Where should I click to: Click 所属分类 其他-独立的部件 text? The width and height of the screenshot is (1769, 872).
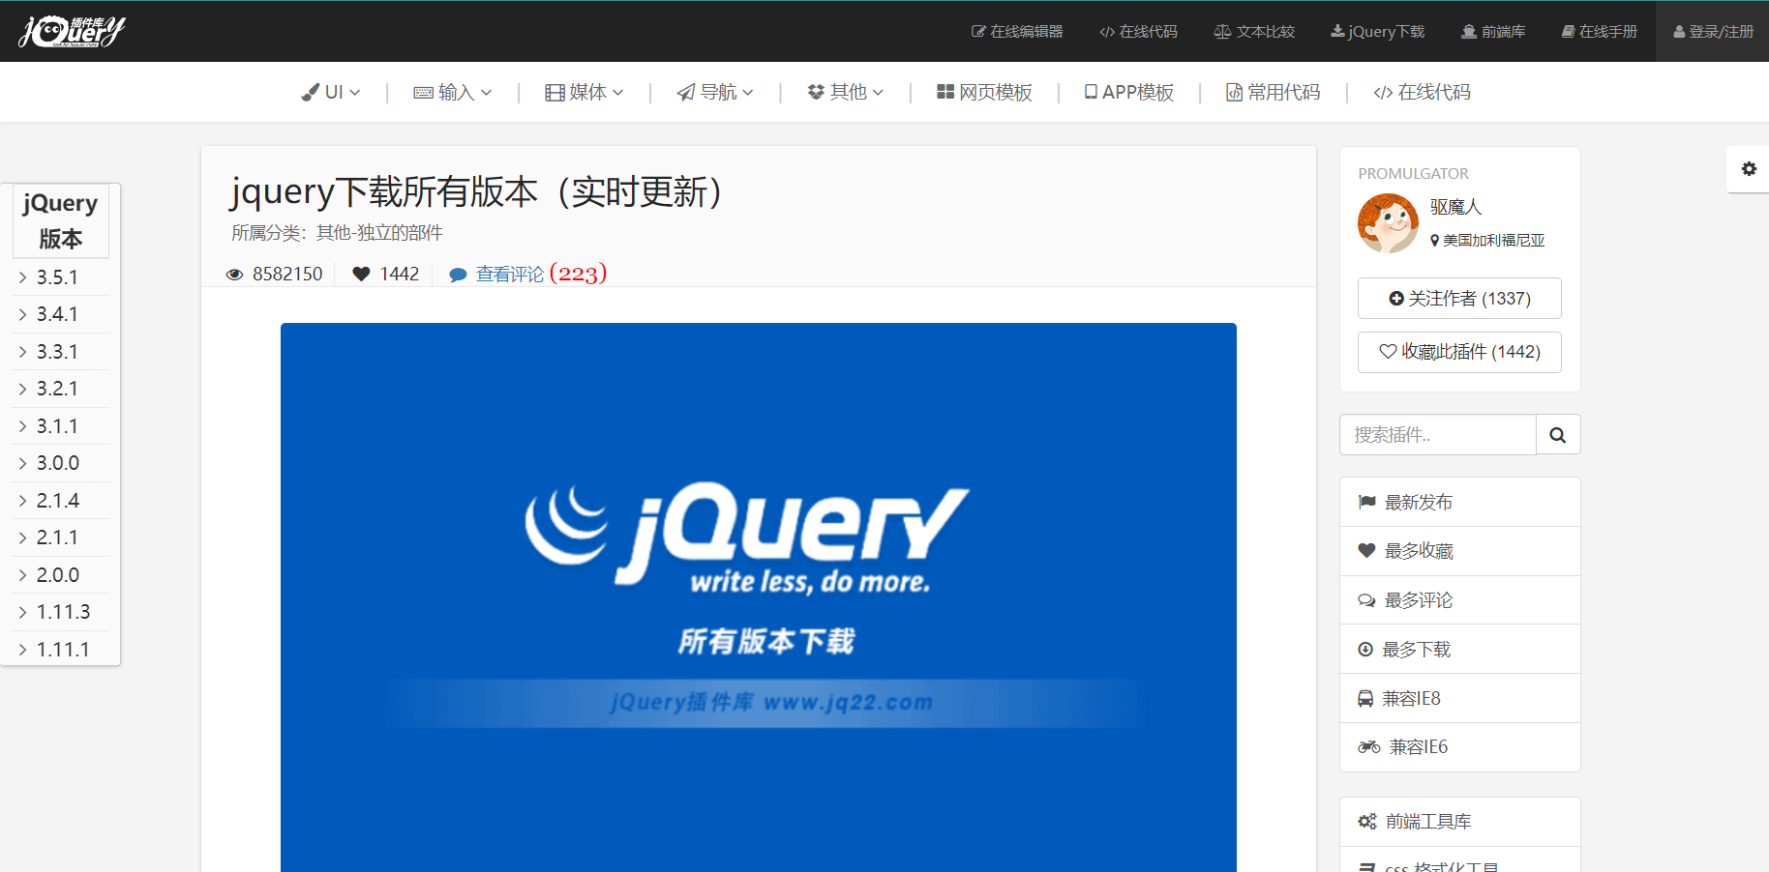pyautogui.click(x=337, y=233)
